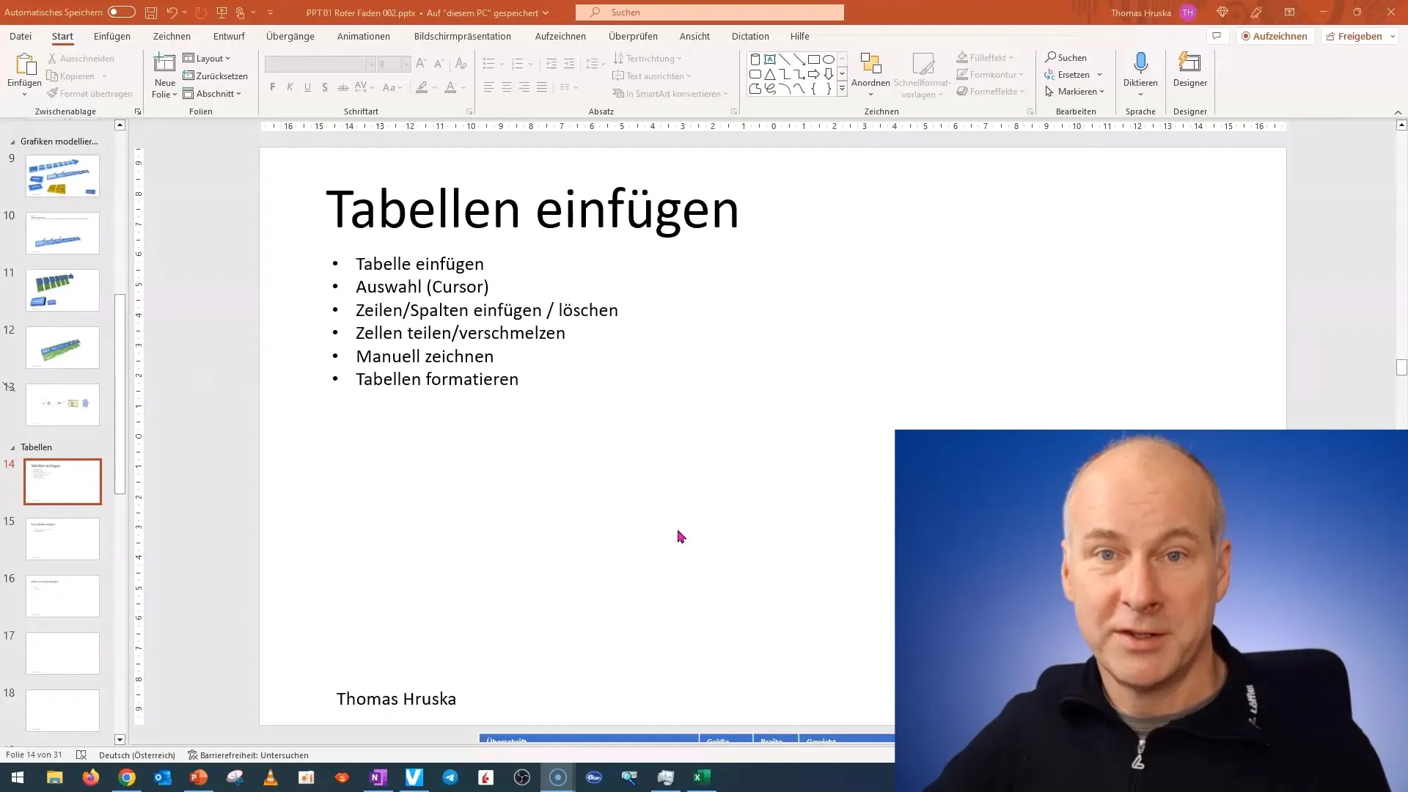Open the Einfügen tab

(112, 36)
